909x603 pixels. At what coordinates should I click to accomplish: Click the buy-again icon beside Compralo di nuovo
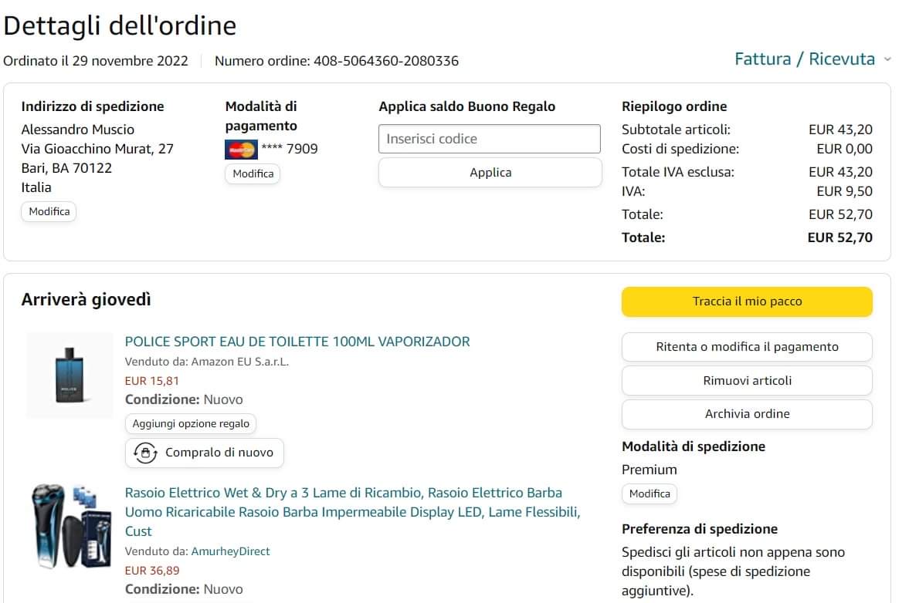tap(144, 453)
